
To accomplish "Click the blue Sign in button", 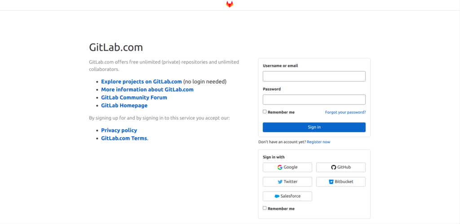I will (314, 127).
